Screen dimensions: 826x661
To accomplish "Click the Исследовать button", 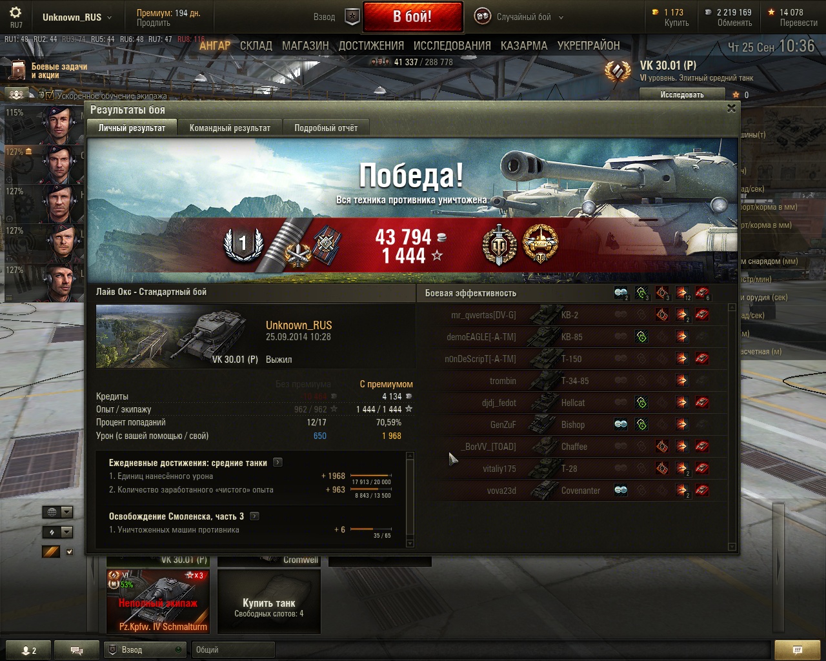I will [682, 95].
